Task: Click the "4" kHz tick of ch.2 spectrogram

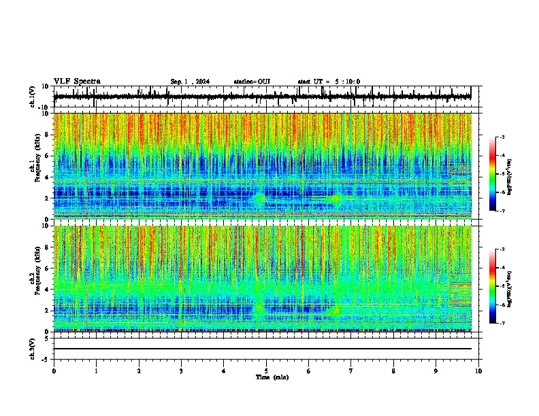Action: 48,290
